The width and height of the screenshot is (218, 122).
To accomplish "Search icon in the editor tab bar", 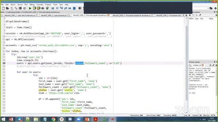I will [x=186, y=15].
